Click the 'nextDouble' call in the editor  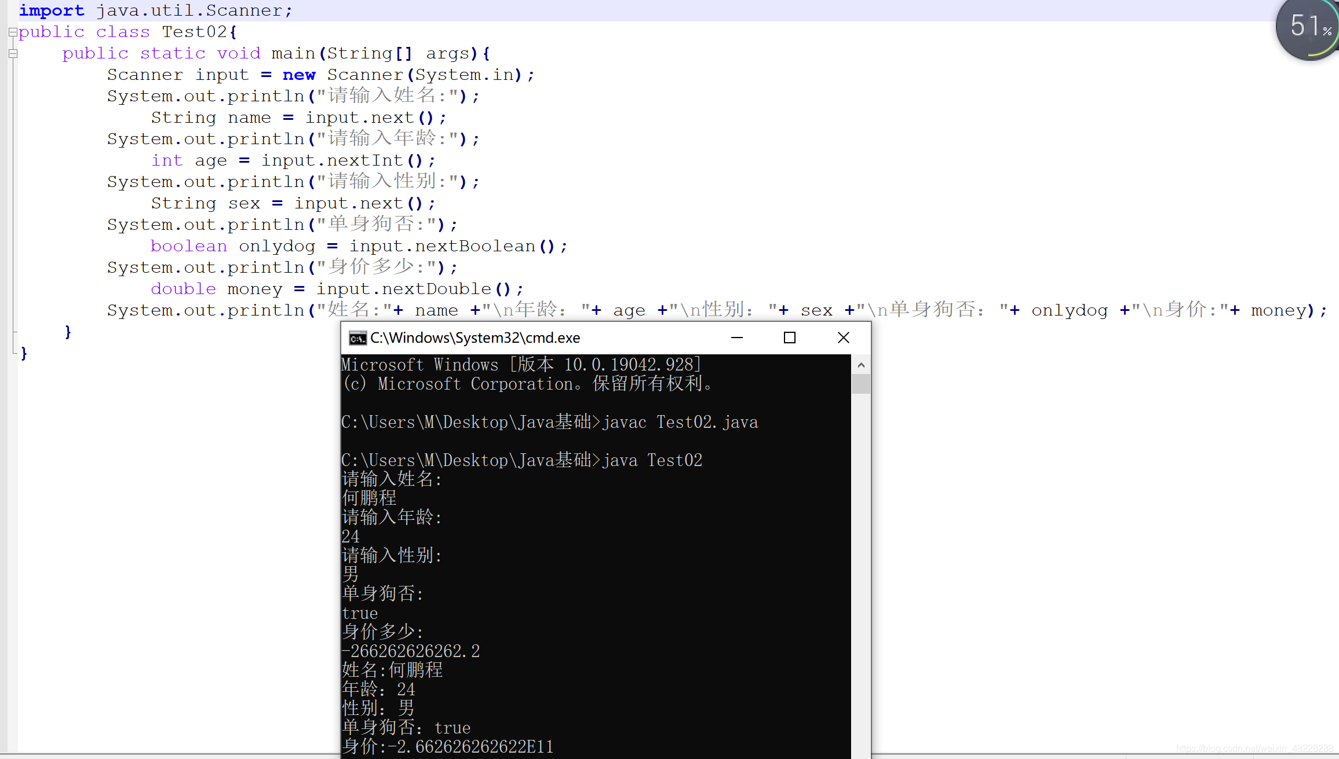coord(436,289)
